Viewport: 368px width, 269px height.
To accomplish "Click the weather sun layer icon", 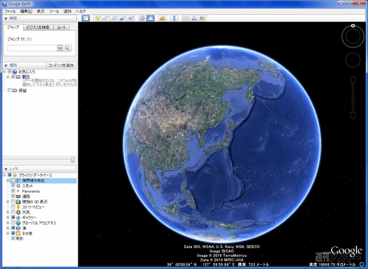I will pyautogui.click(x=18, y=212).
